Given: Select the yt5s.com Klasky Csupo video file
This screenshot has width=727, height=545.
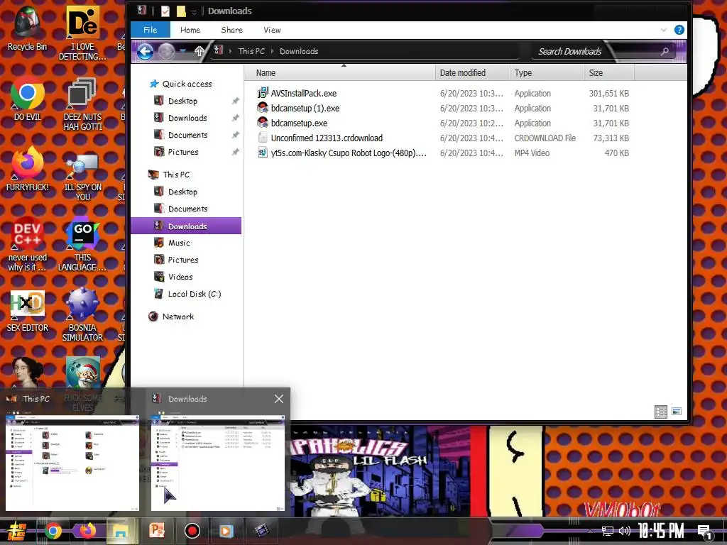Looking at the screenshot, I should tap(348, 153).
